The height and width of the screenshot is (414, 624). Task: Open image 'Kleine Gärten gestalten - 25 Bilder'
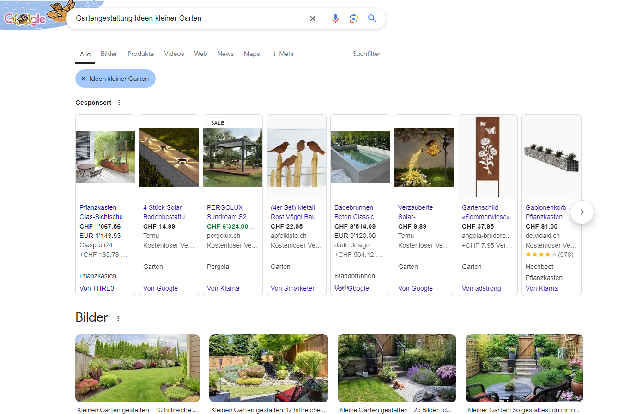pos(397,368)
